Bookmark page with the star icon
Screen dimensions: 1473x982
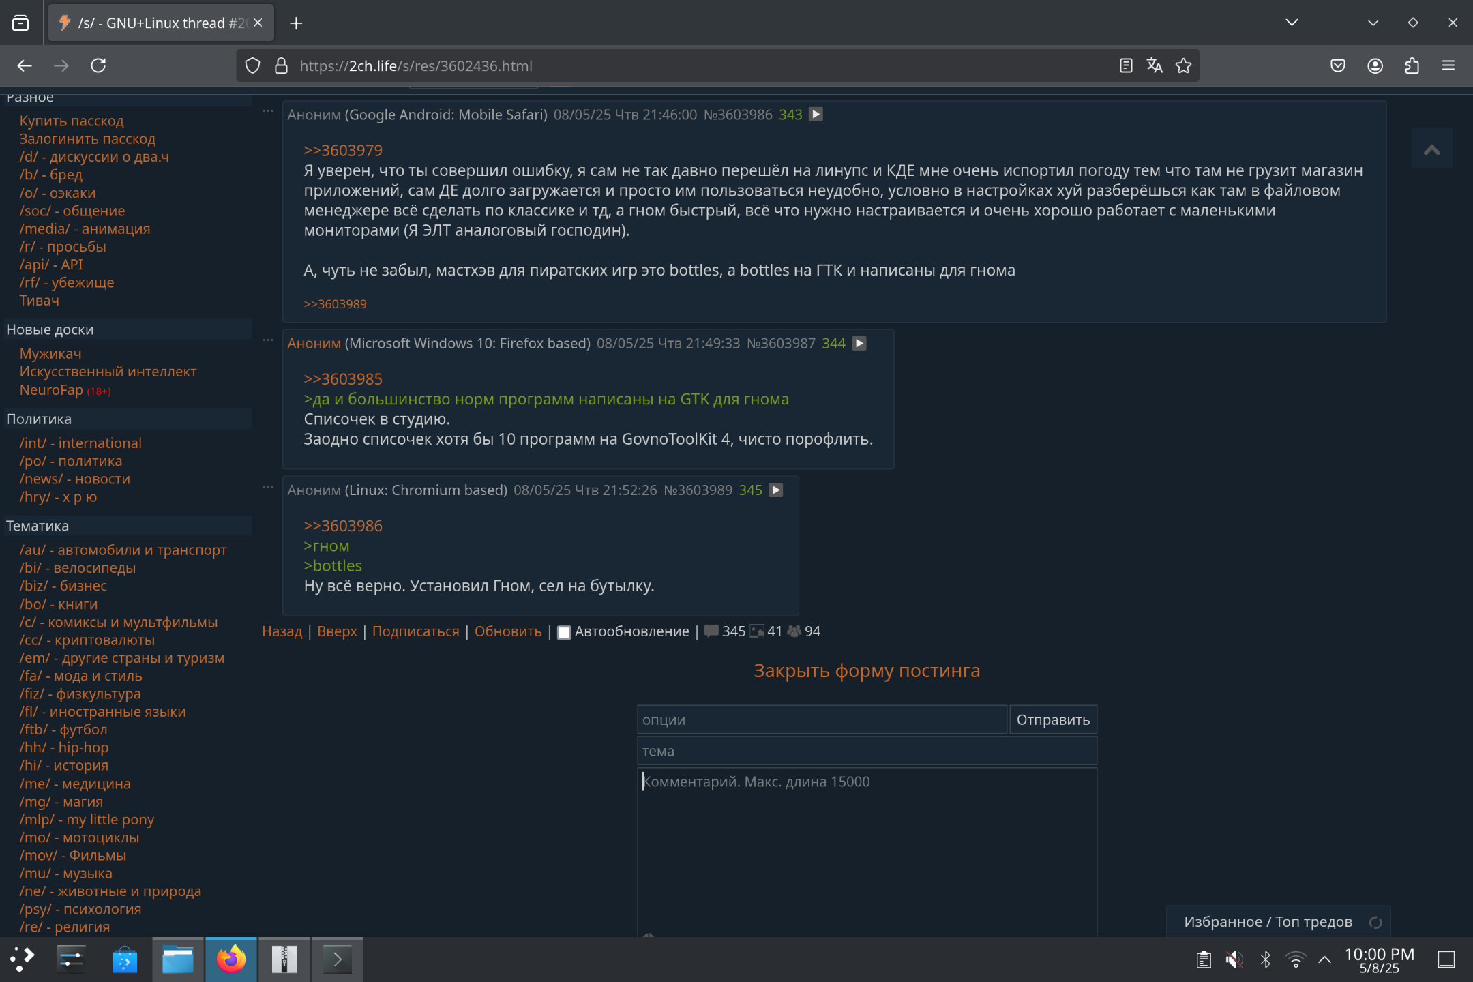click(x=1184, y=65)
